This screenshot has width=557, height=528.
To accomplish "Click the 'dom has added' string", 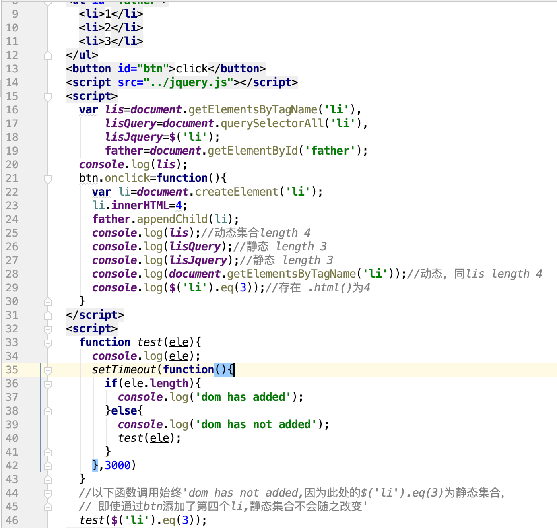I will tap(243, 397).
